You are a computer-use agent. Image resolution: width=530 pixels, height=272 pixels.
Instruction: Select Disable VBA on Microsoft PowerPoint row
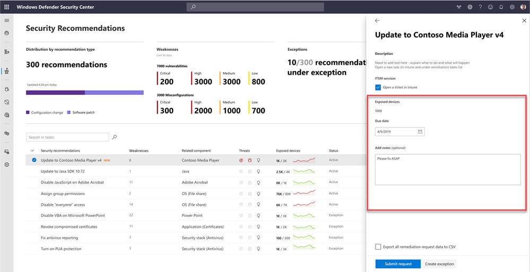(x=196, y=215)
